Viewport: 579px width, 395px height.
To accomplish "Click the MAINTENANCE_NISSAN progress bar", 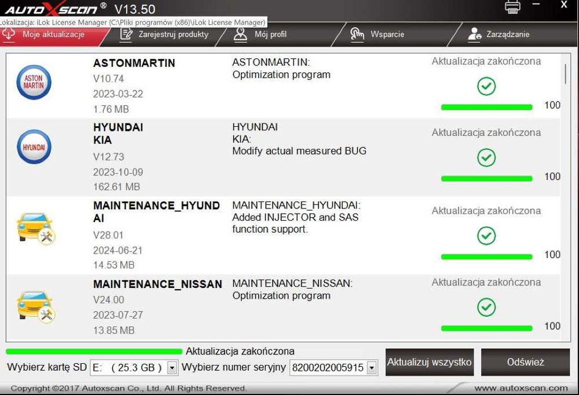I will 487,328.
